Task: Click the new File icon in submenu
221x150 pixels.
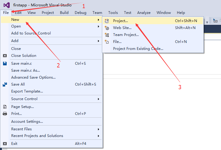Action: 106,42
